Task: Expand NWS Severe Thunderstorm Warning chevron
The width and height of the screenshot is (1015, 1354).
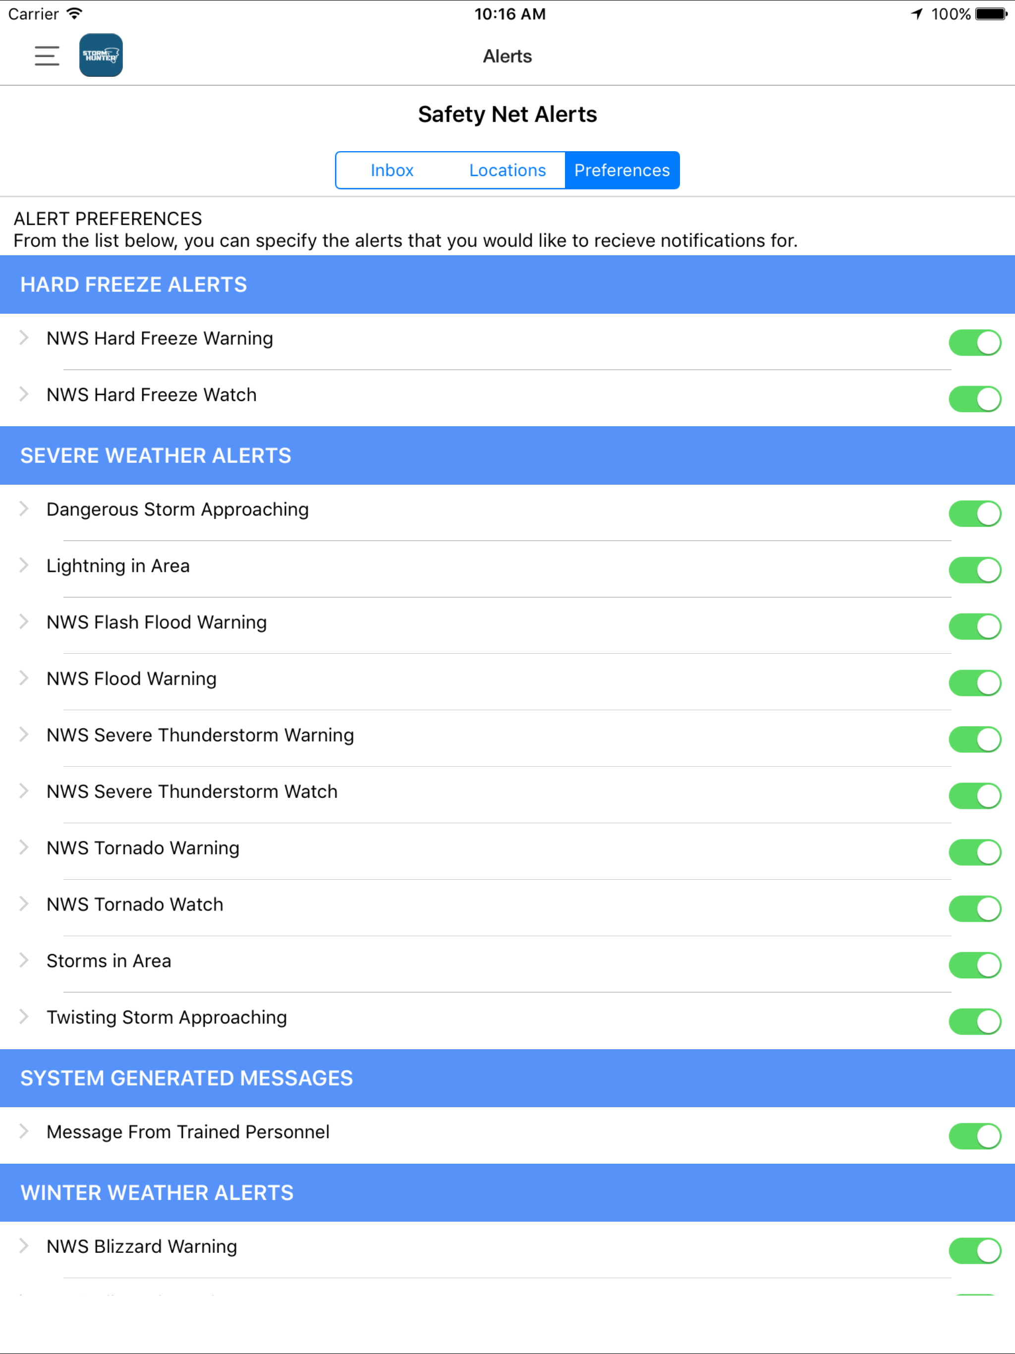Action: pyautogui.click(x=24, y=734)
